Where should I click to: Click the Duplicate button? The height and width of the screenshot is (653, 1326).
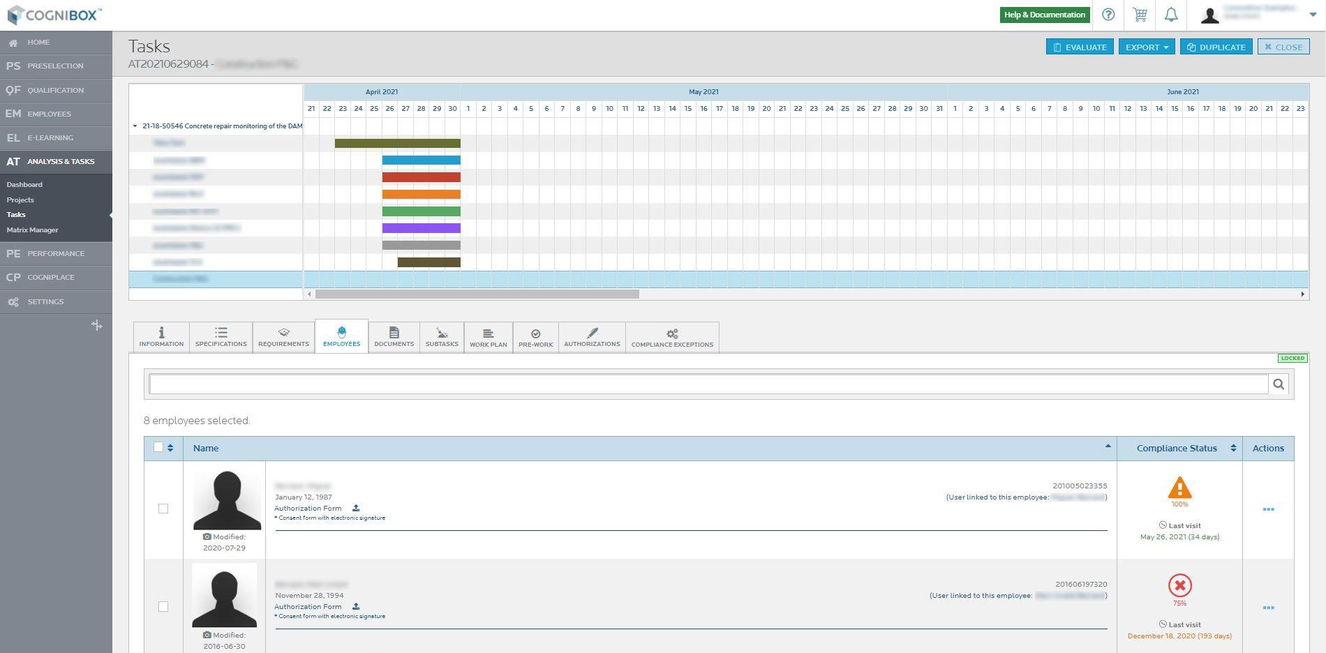click(1216, 47)
